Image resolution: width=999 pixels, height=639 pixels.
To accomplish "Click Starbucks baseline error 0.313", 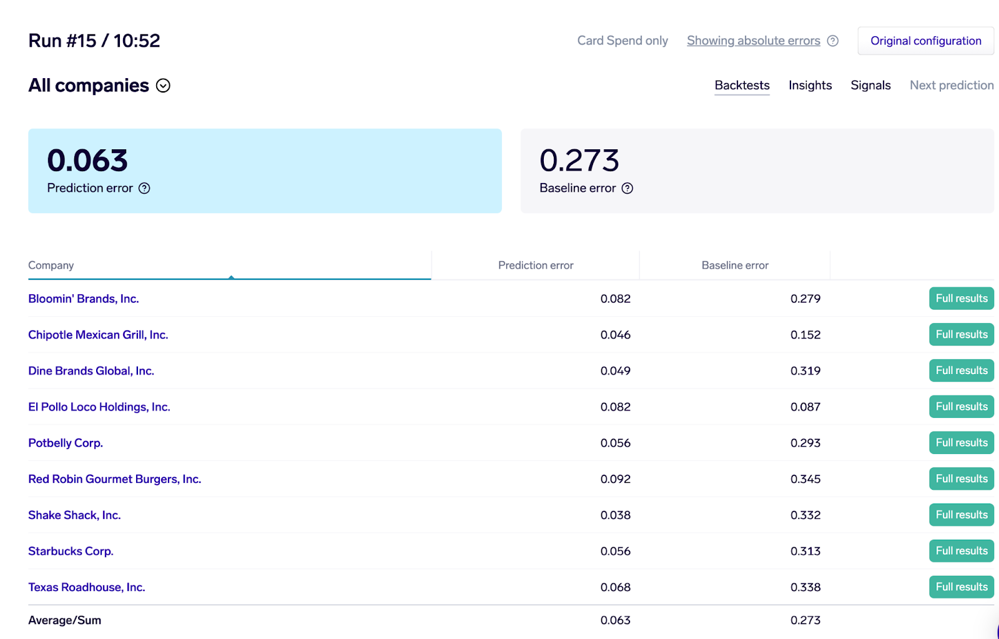I will (x=805, y=551).
